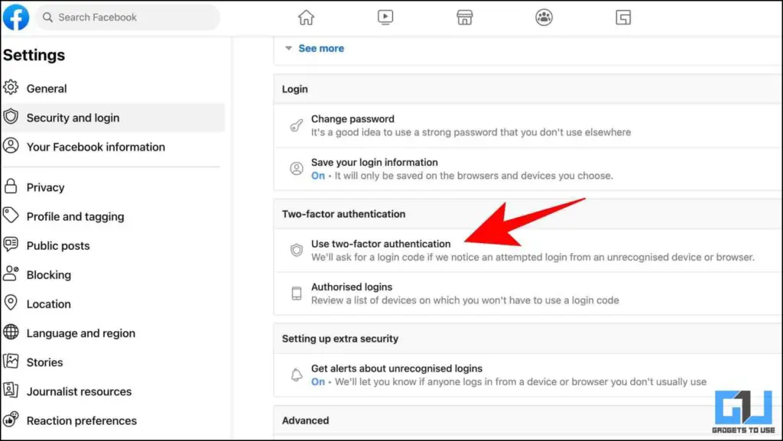Viewport: 783px width, 441px height.
Task: Click the key icon beside Change password
Action: 297,125
